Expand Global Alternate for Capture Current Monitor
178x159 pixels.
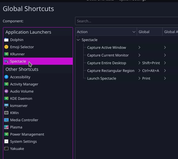[x=165, y=55]
